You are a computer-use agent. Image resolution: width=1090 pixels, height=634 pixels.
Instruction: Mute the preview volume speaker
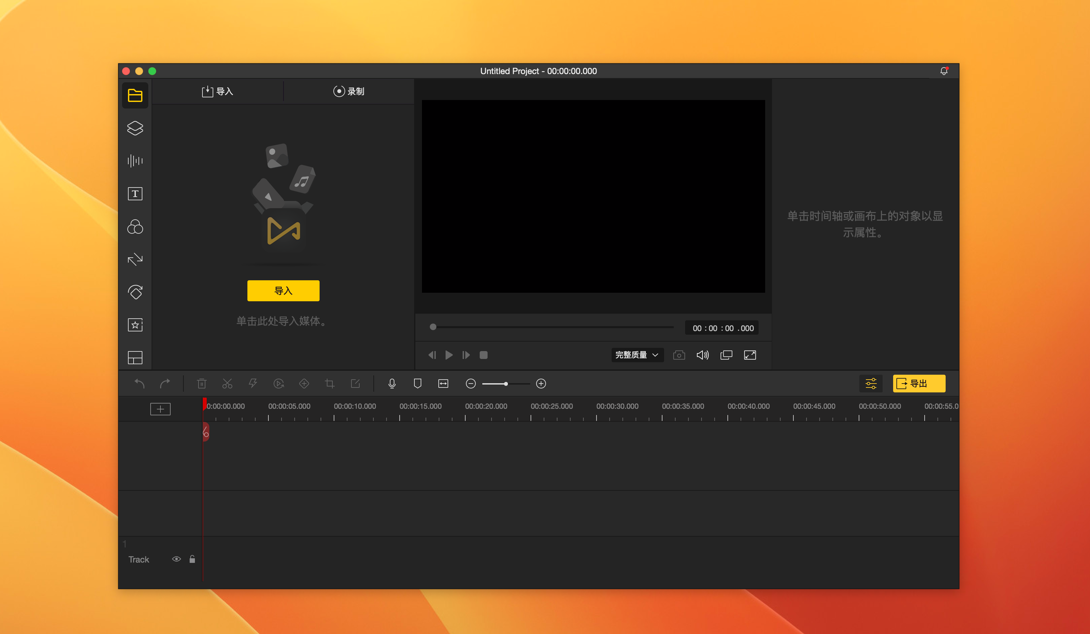(702, 355)
